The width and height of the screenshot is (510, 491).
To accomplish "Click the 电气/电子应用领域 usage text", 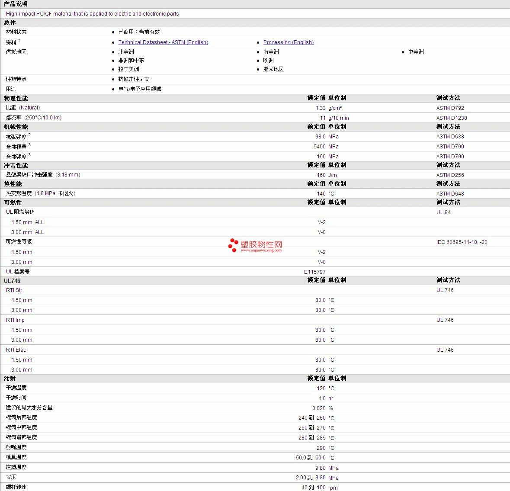I will 140,89.
